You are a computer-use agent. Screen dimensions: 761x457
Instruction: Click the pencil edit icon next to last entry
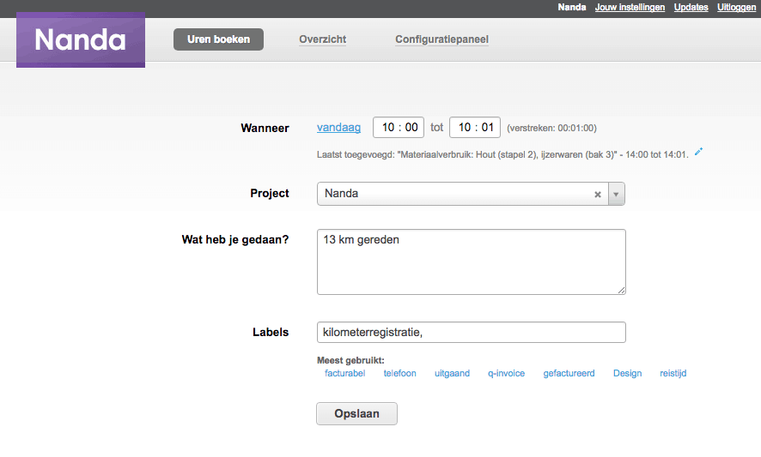coord(698,152)
